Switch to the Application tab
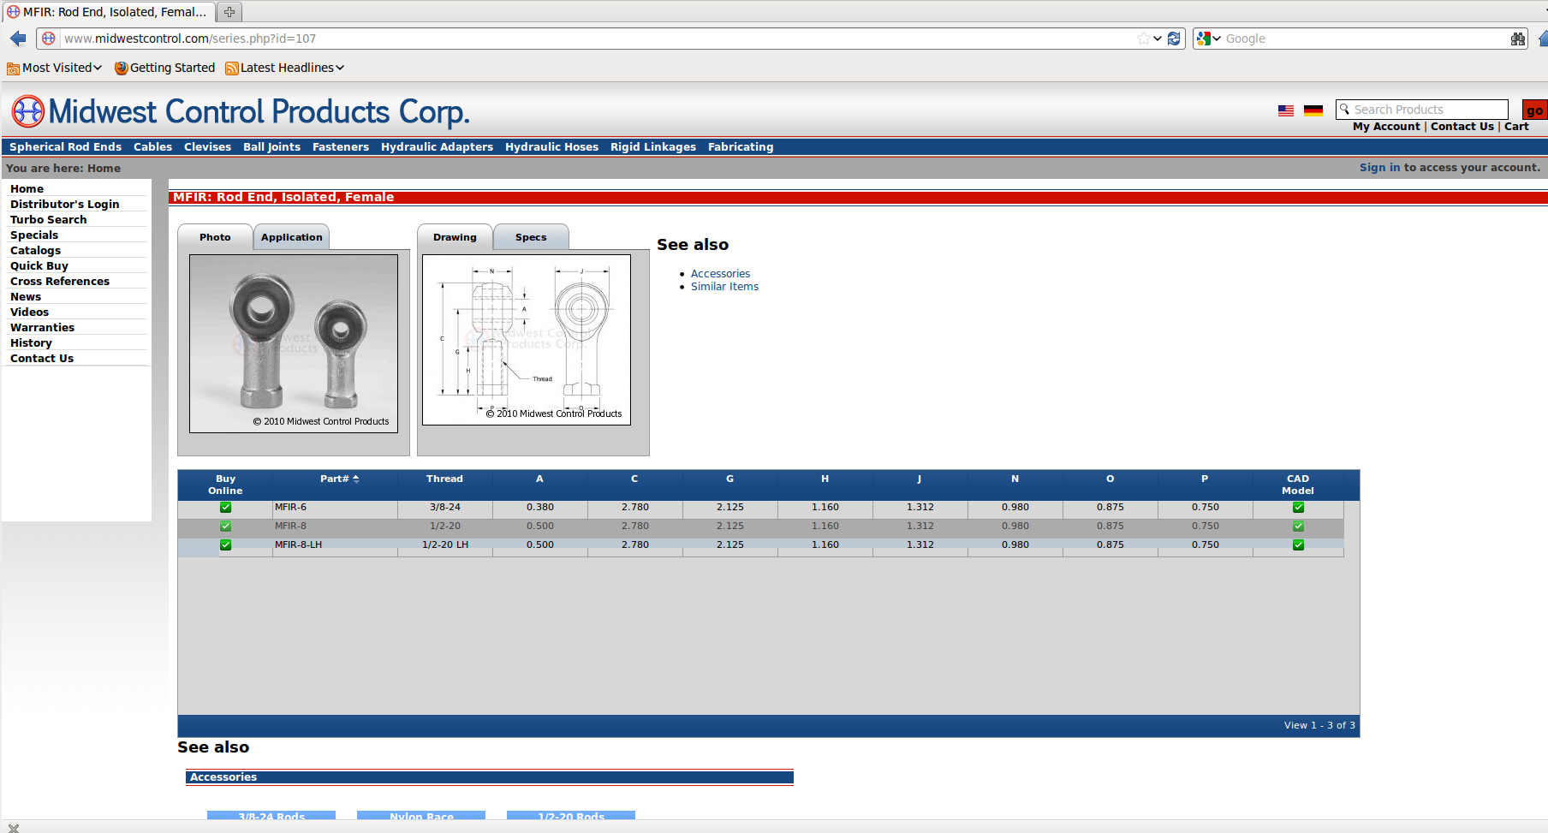 292,237
